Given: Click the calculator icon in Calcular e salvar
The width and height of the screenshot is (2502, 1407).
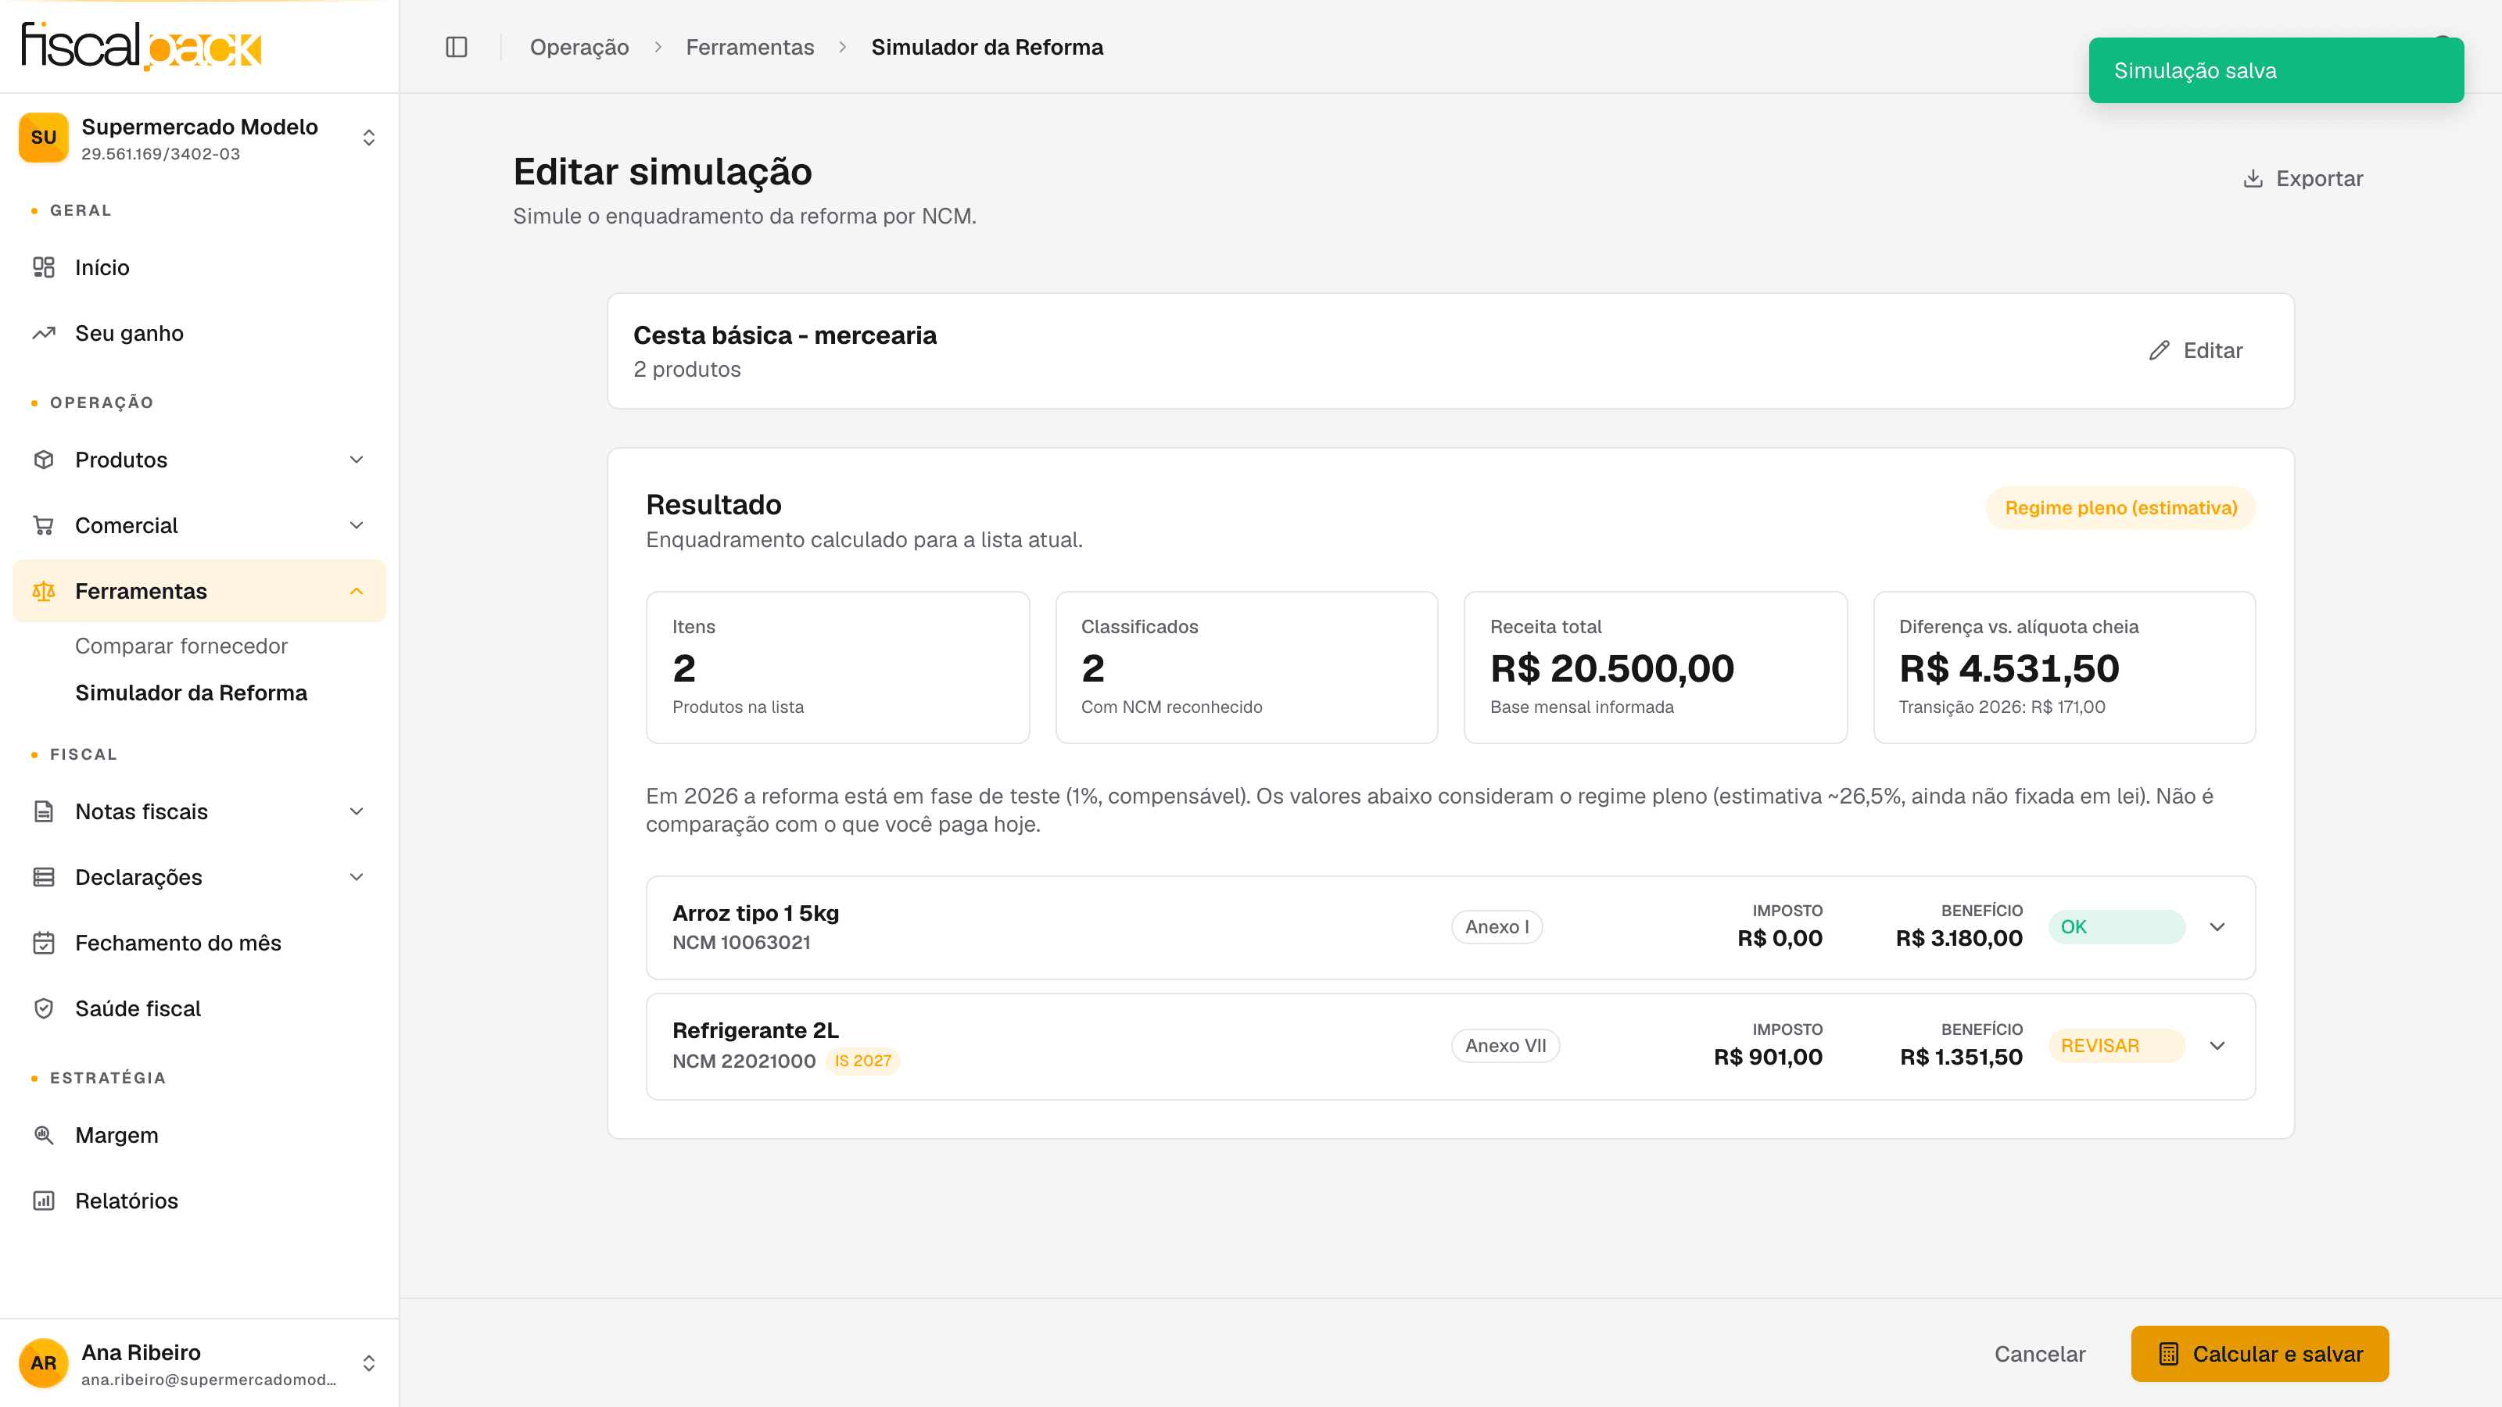Looking at the screenshot, I should (x=2169, y=1354).
